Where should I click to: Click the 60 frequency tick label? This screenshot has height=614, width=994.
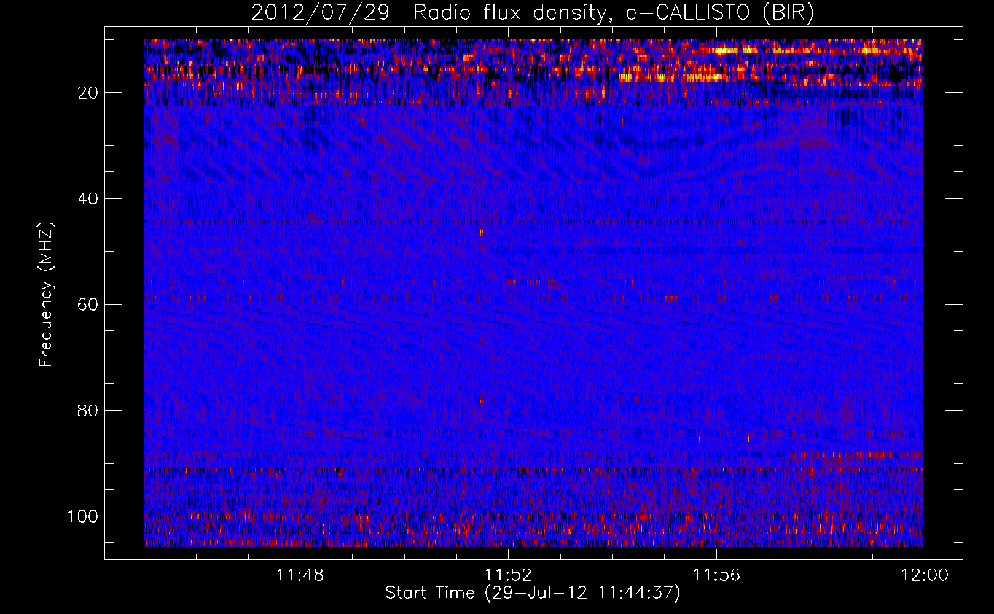[x=88, y=305]
